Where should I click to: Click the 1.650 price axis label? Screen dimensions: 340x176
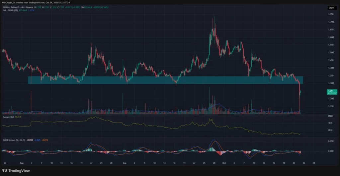point(331,29)
